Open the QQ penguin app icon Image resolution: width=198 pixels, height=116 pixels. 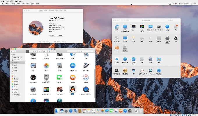pyautogui.click(x=73, y=89)
